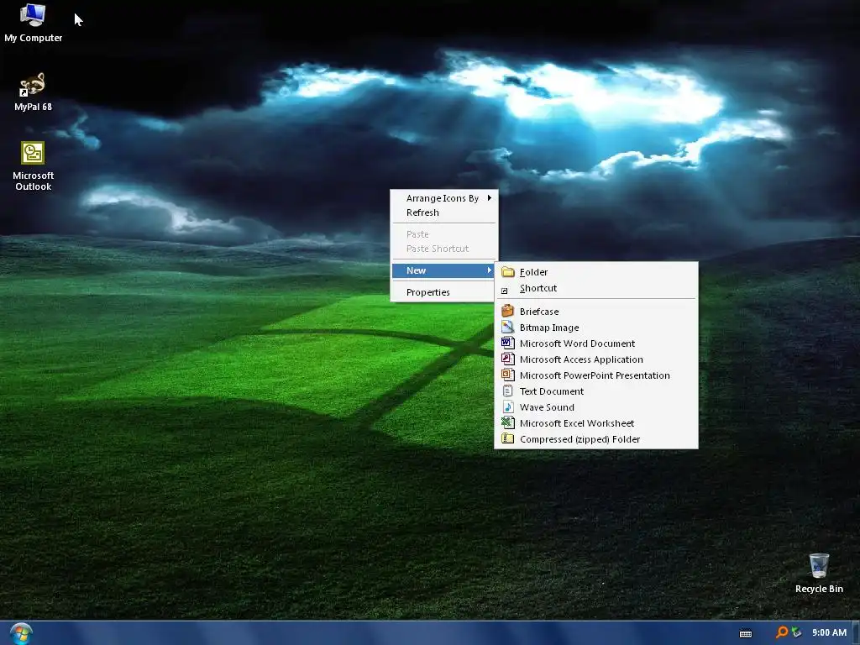
Task: Open Properties from the context menu
Action: pyautogui.click(x=443, y=292)
